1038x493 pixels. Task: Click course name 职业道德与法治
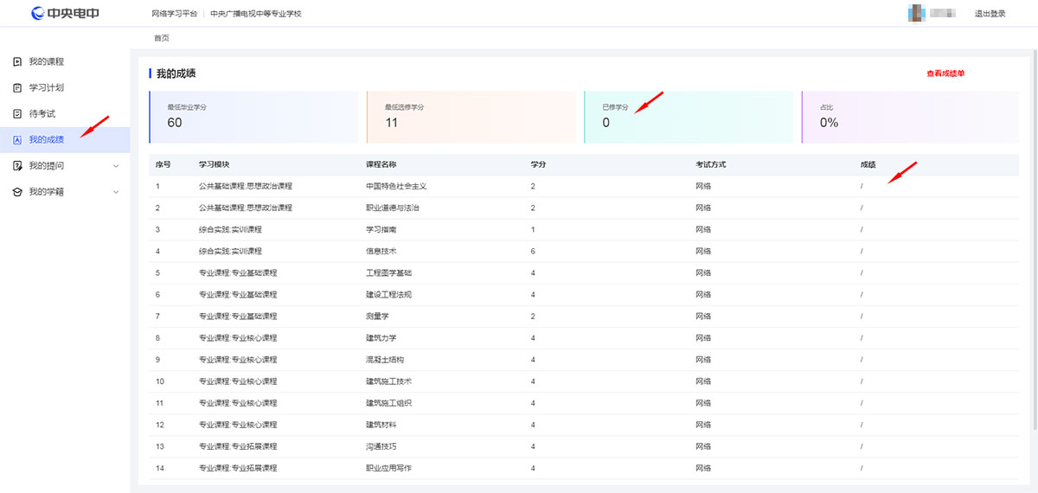pos(393,208)
